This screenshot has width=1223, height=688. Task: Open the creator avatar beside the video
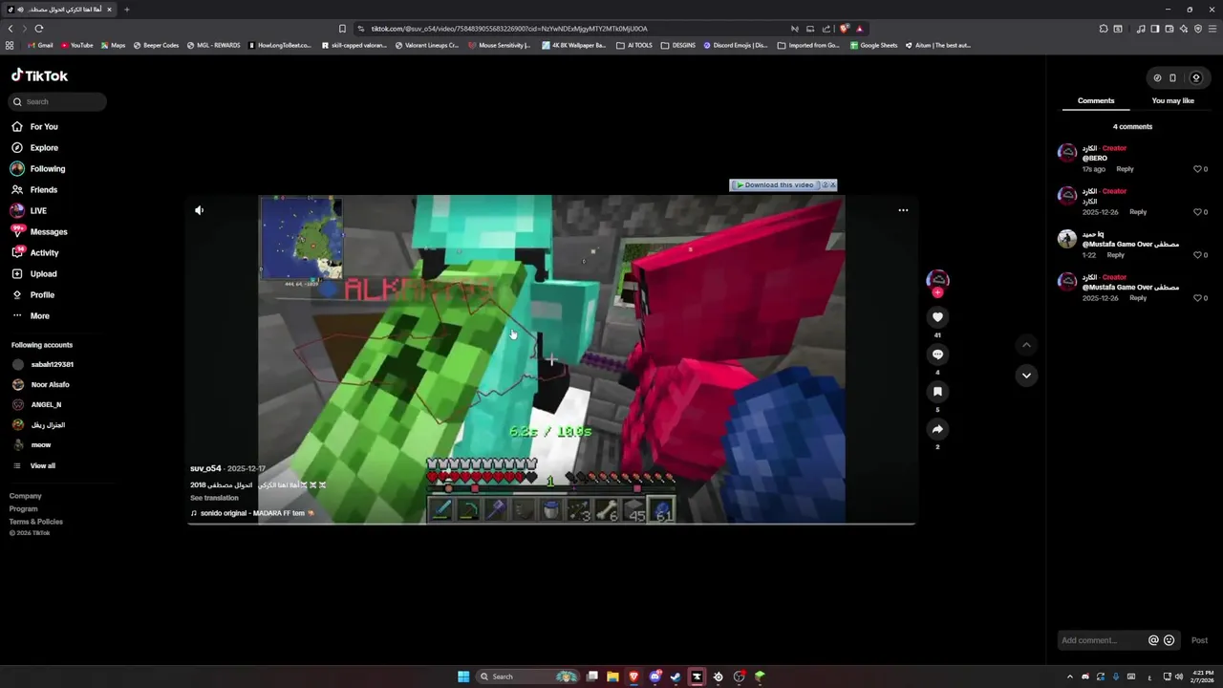(937, 279)
